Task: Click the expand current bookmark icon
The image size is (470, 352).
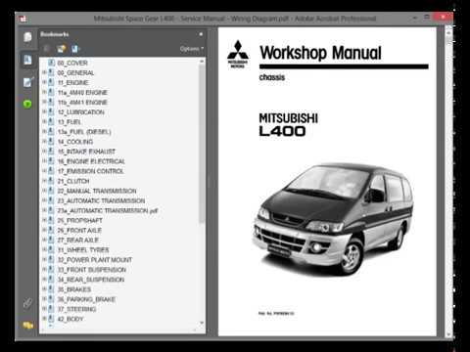Action: (x=75, y=49)
